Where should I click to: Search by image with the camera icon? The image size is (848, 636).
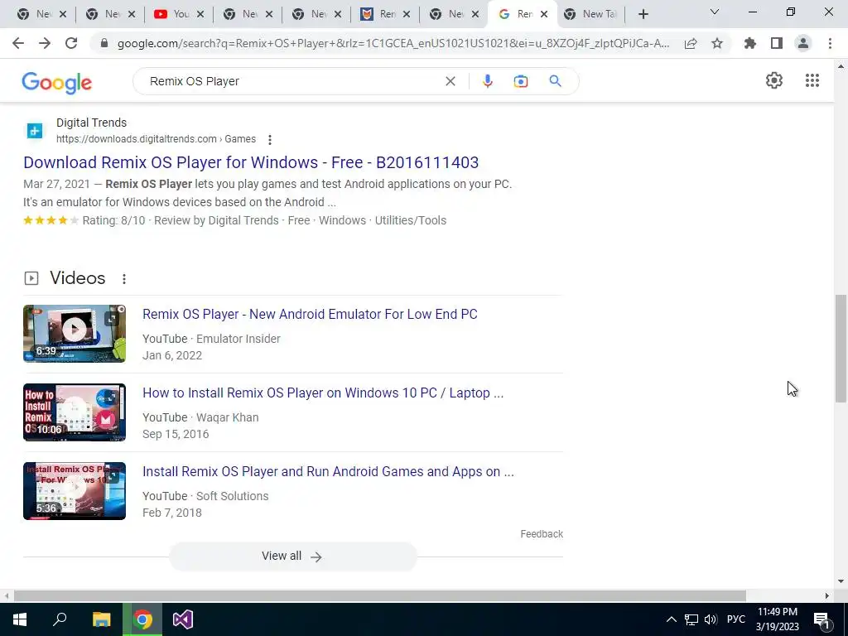coord(520,81)
